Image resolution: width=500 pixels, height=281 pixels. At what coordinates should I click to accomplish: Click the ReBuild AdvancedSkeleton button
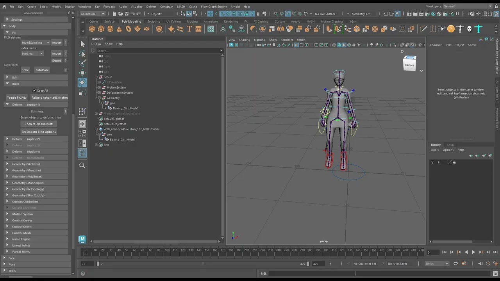pos(50,98)
